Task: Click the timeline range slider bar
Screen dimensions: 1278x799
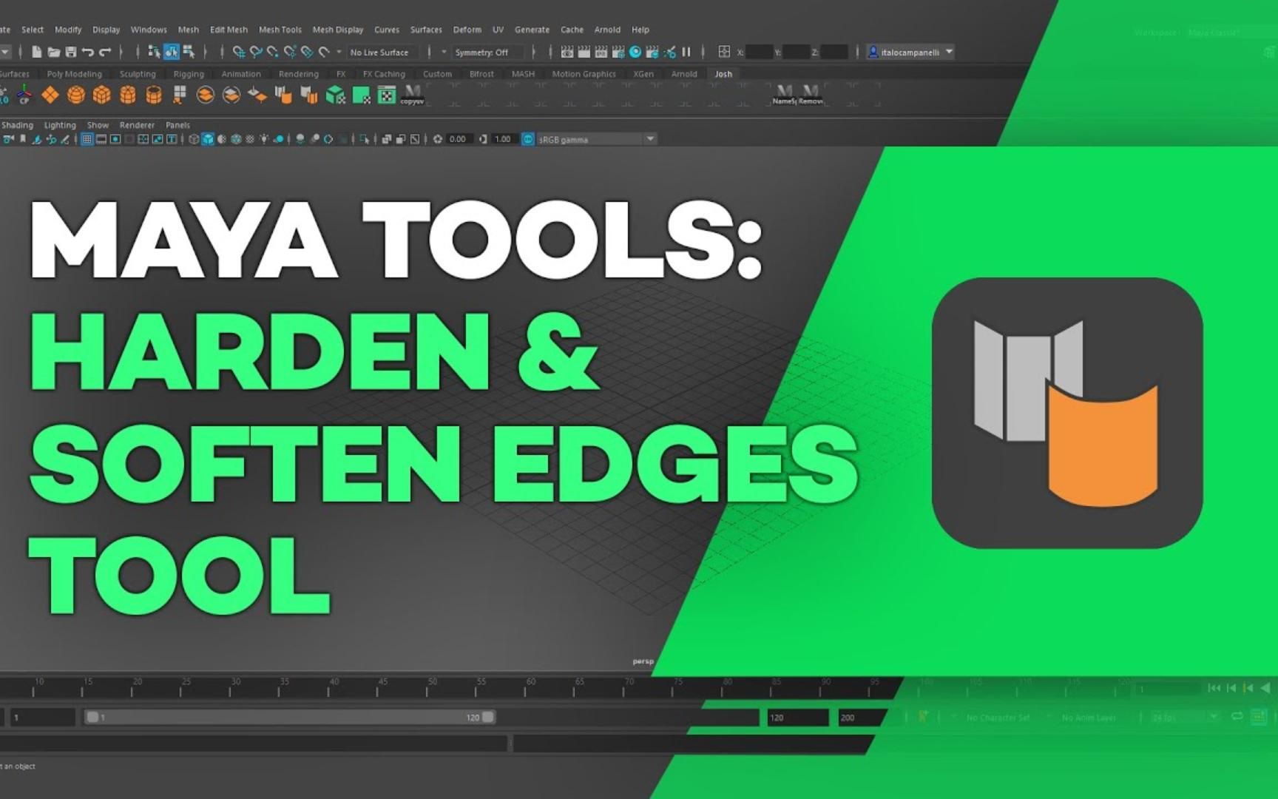Action: [x=290, y=717]
